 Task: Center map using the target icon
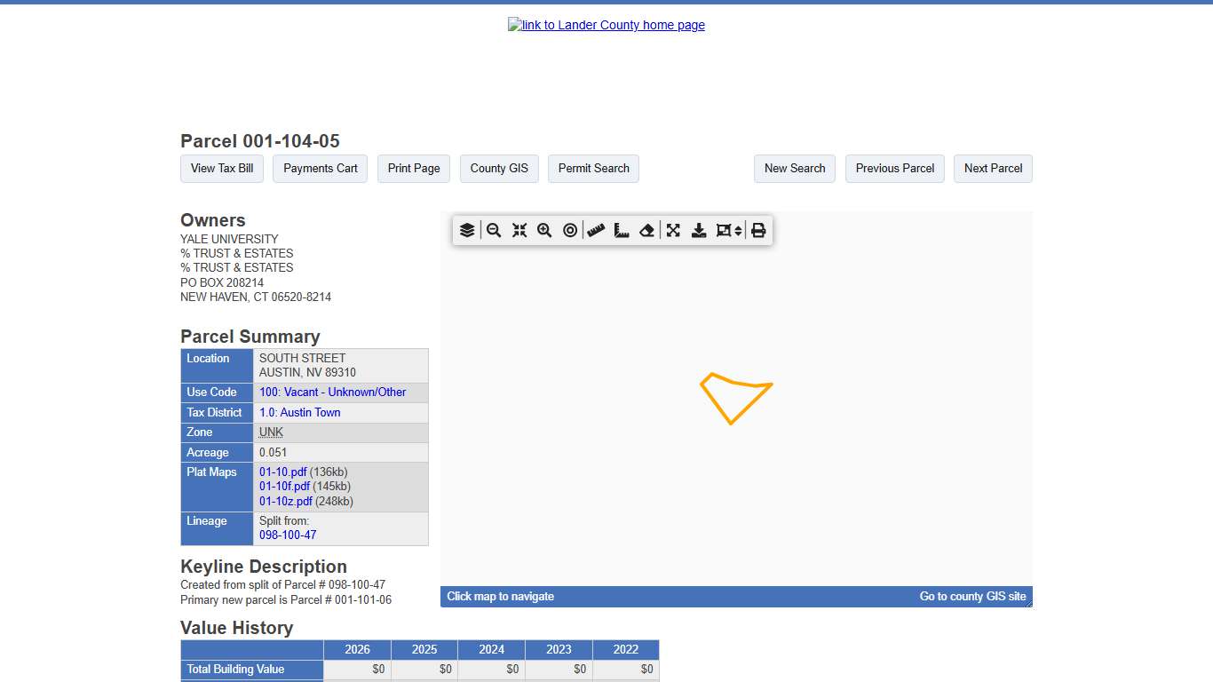[570, 231]
